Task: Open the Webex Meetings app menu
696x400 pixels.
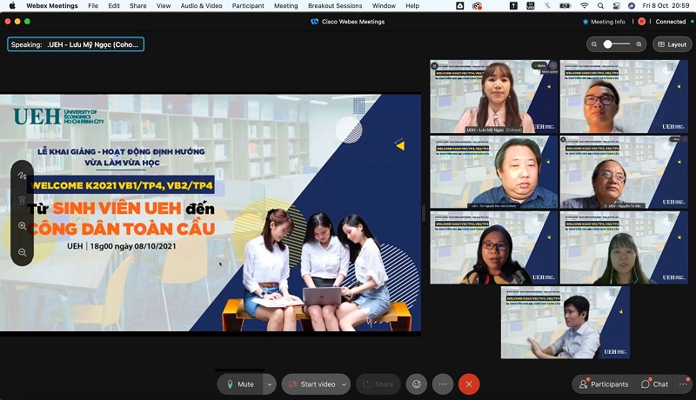Action: coord(52,6)
